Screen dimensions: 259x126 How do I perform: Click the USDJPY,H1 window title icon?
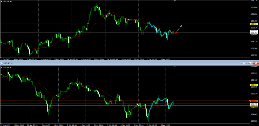pos(2,63)
